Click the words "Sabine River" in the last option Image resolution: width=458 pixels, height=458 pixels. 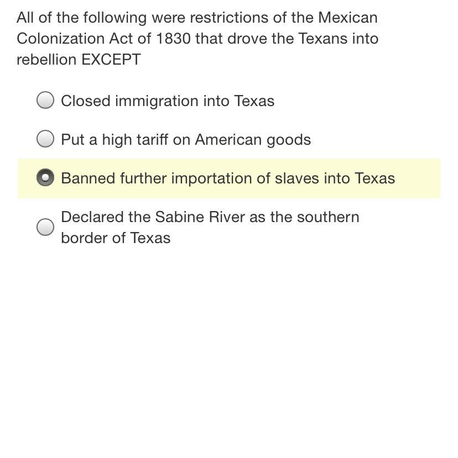pos(200,217)
